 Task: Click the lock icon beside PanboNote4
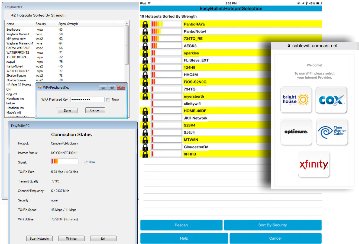click(145, 31)
